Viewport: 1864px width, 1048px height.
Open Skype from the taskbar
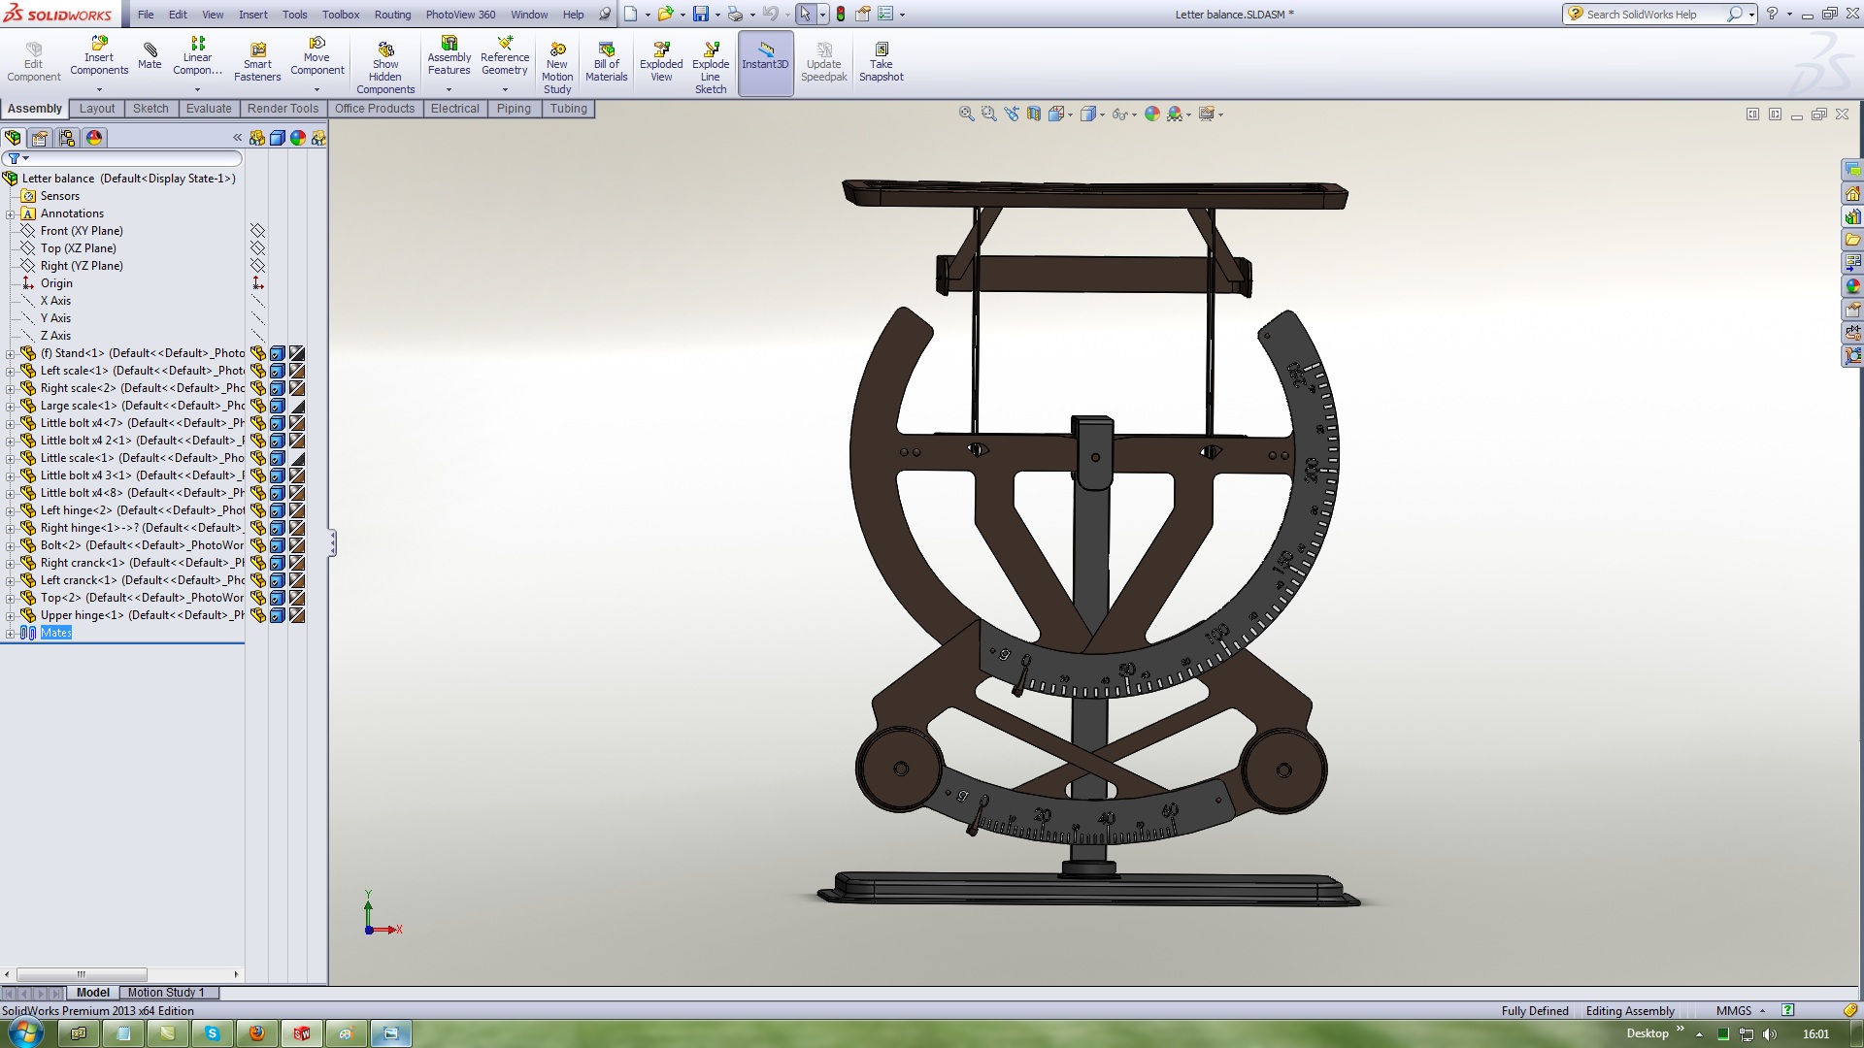pos(212,1033)
